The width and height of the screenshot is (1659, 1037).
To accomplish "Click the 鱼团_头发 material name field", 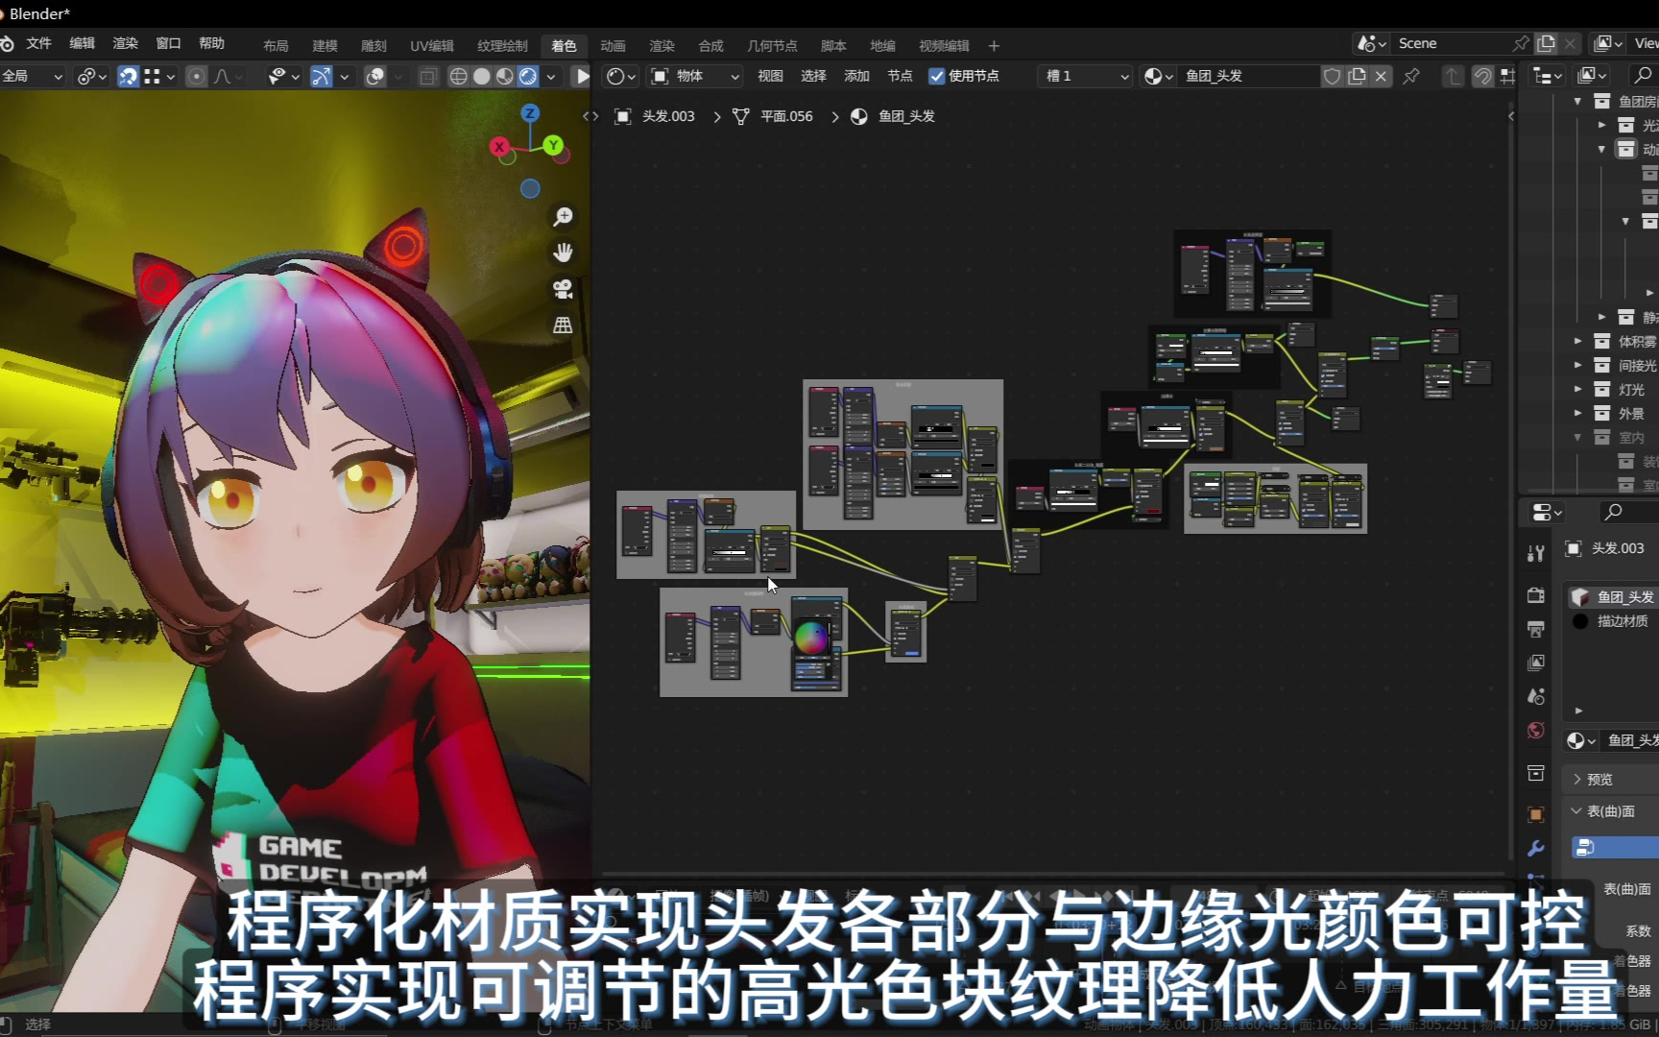I will 1248,76.
